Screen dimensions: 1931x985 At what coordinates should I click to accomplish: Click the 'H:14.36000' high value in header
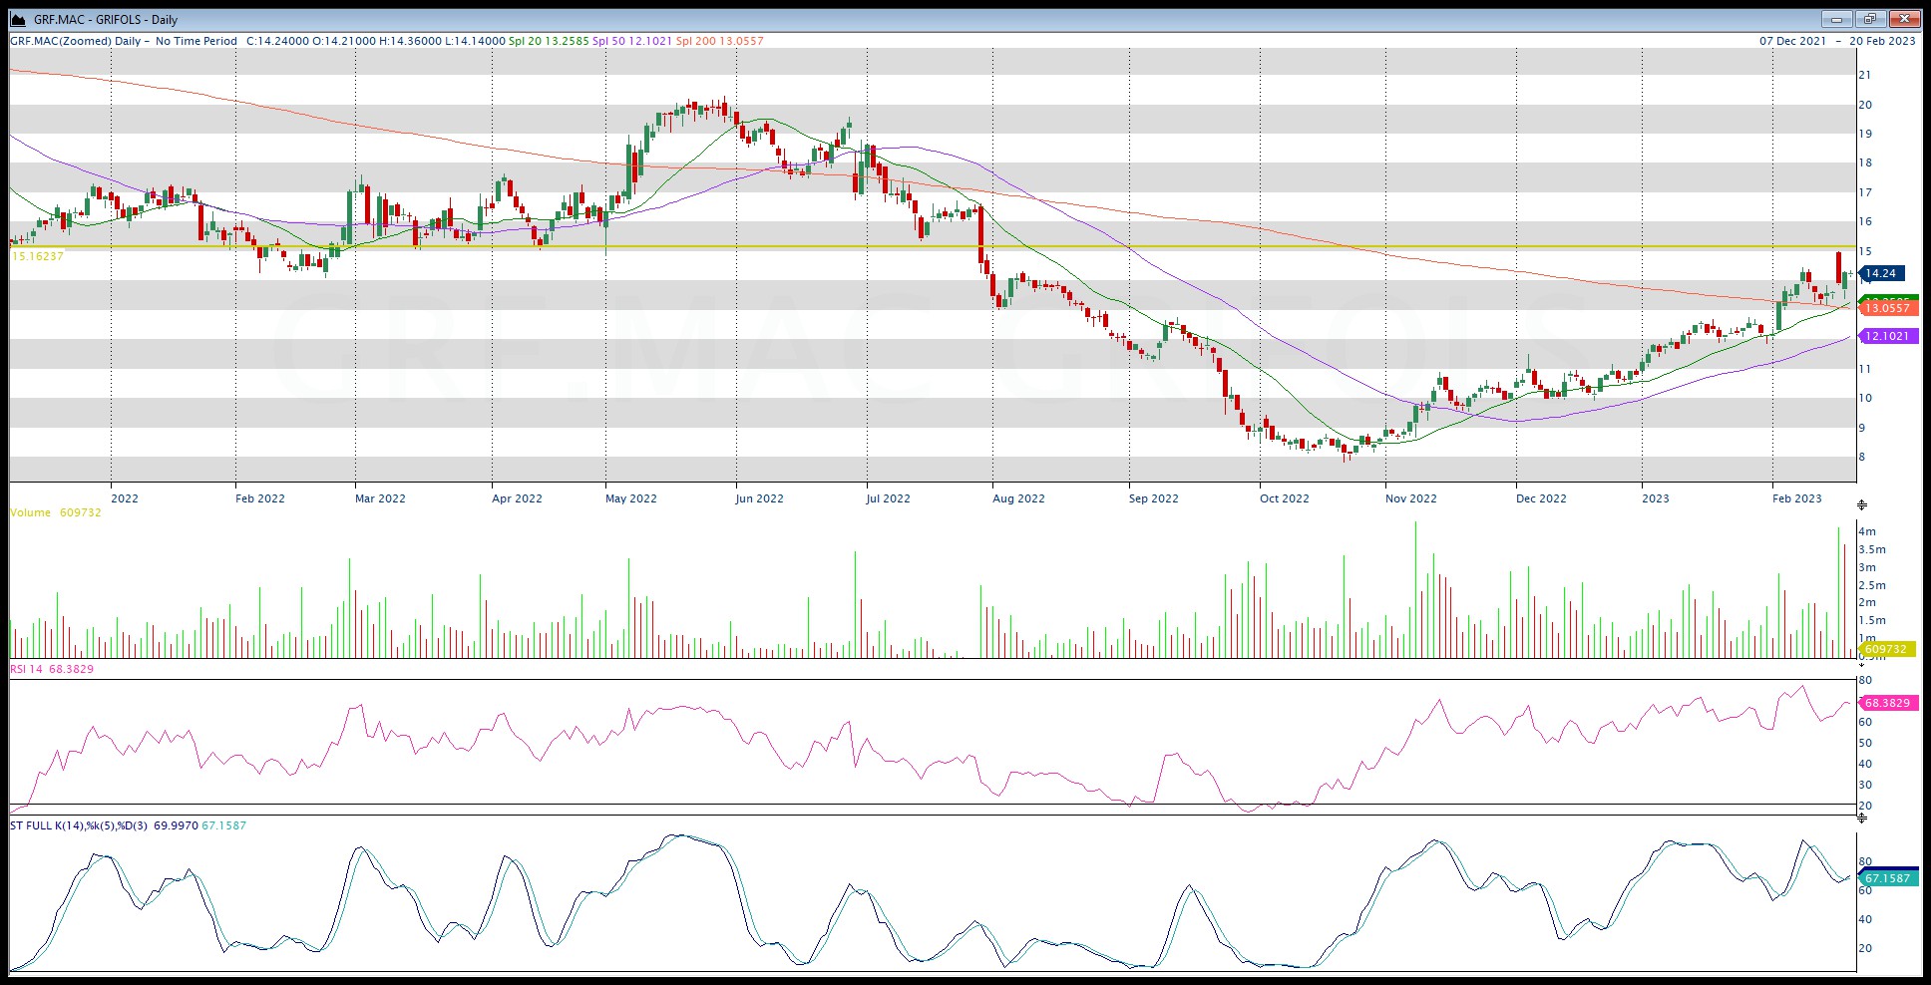coord(410,41)
